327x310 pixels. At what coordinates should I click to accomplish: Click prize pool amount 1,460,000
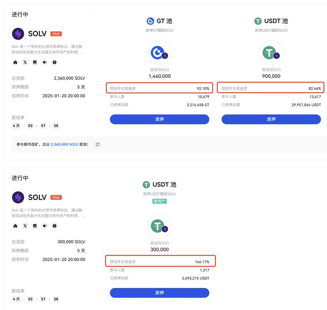[160, 76]
